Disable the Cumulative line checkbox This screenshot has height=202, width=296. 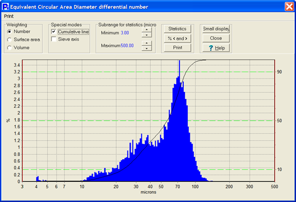click(x=54, y=32)
